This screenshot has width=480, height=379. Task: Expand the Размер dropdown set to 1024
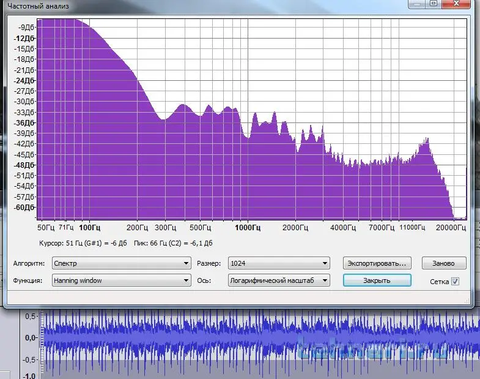278,263
